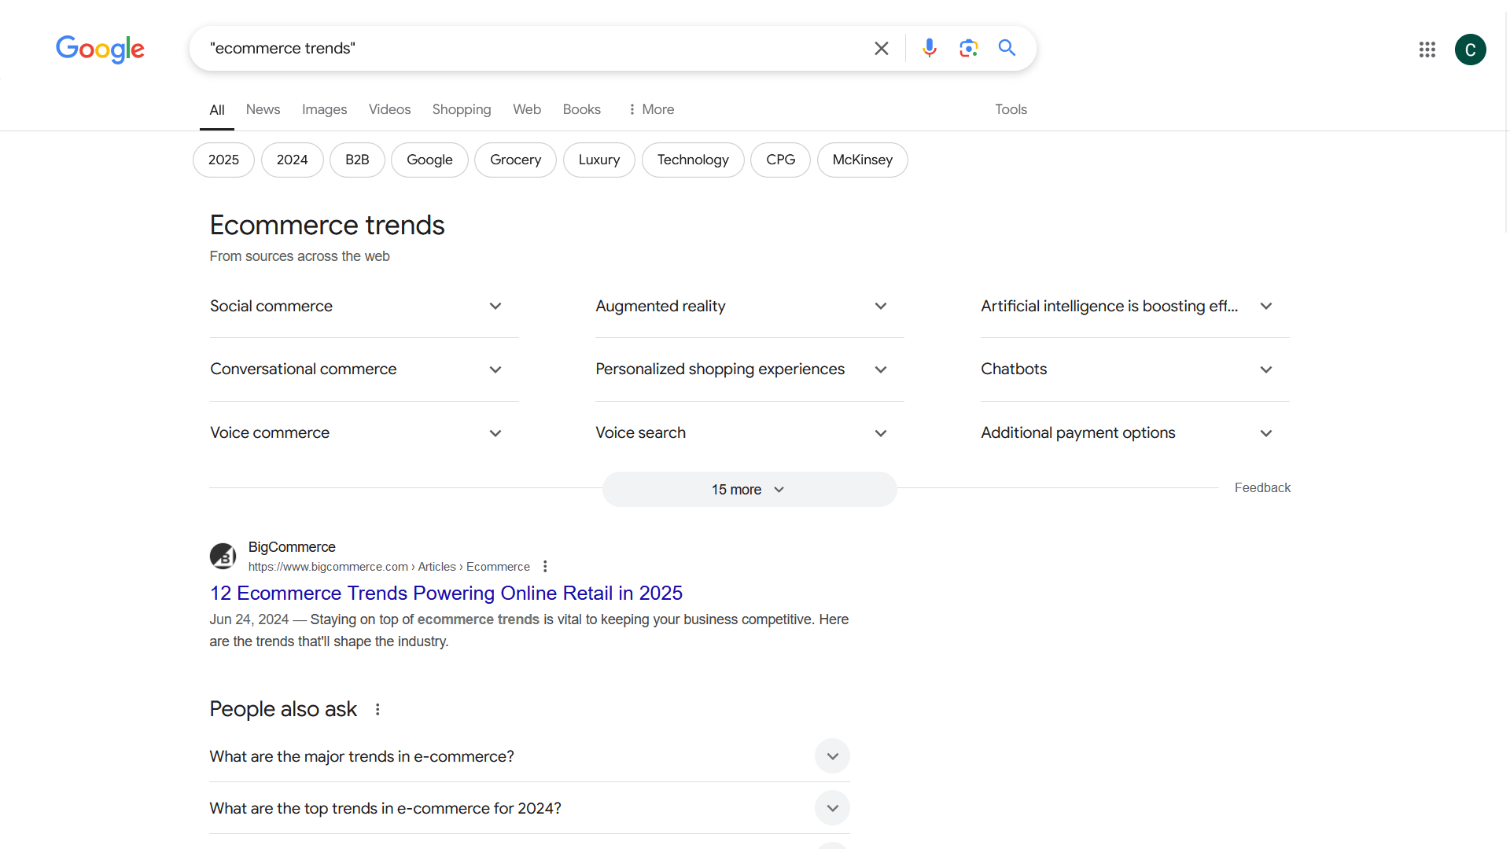Select the Books tab
This screenshot has width=1510, height=849.
[x=582, y=109]
